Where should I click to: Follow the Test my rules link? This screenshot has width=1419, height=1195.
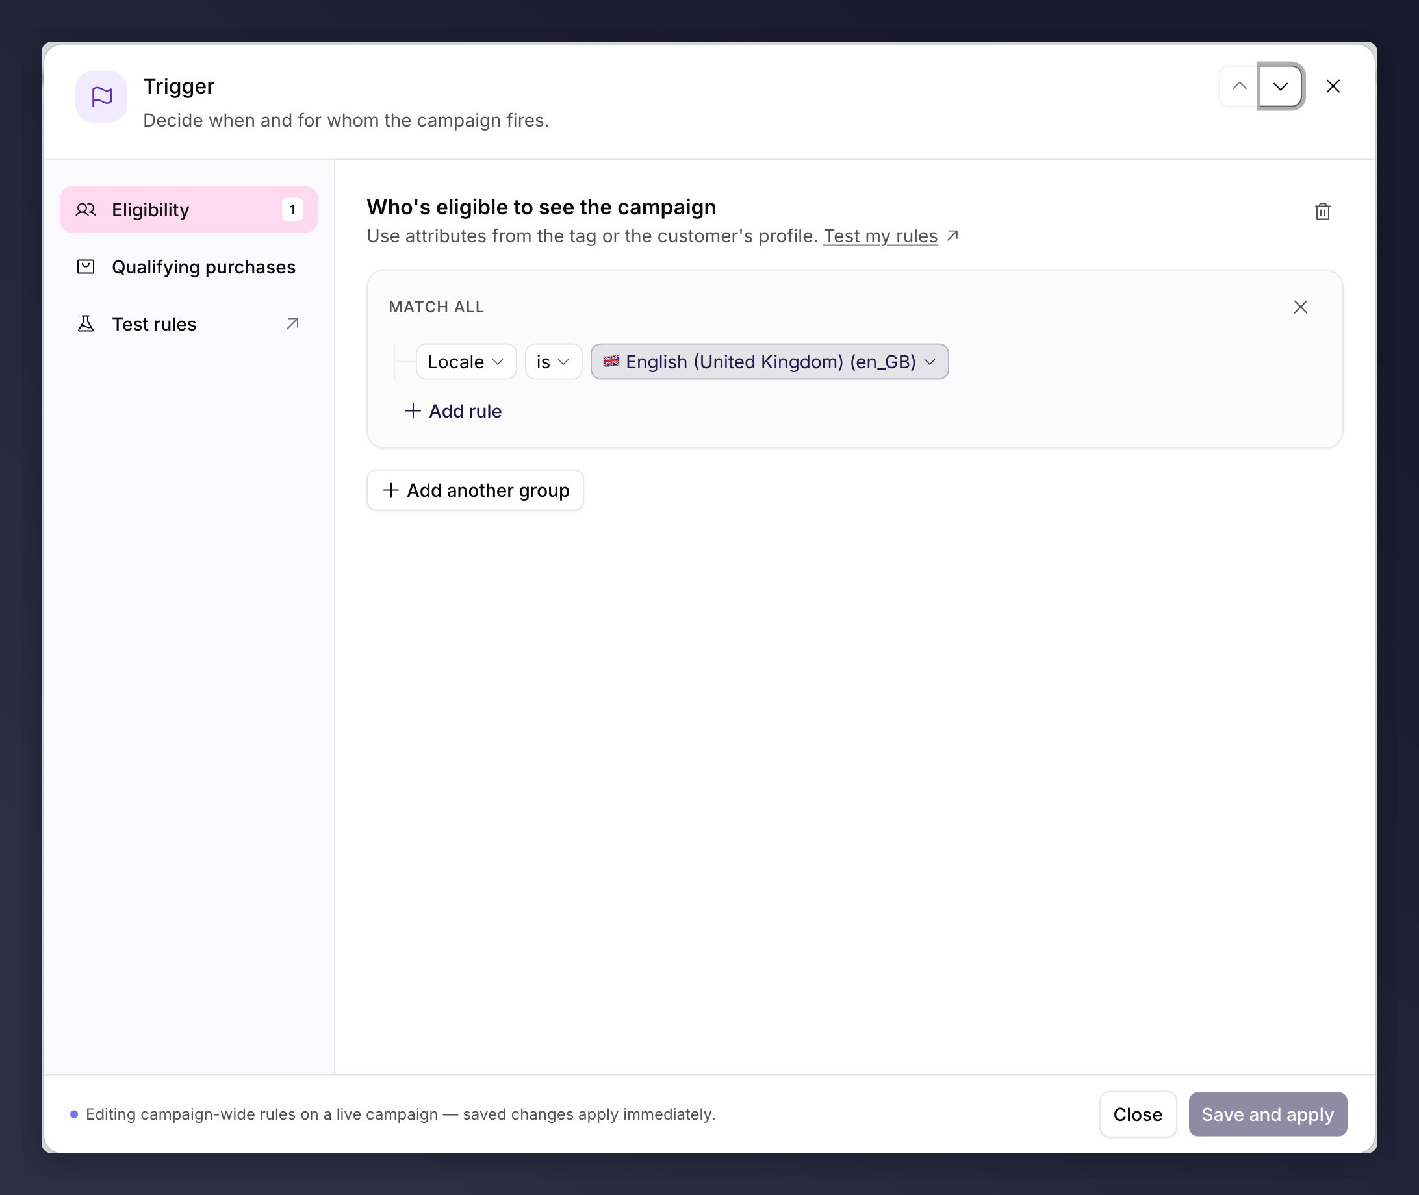[880, 236]
